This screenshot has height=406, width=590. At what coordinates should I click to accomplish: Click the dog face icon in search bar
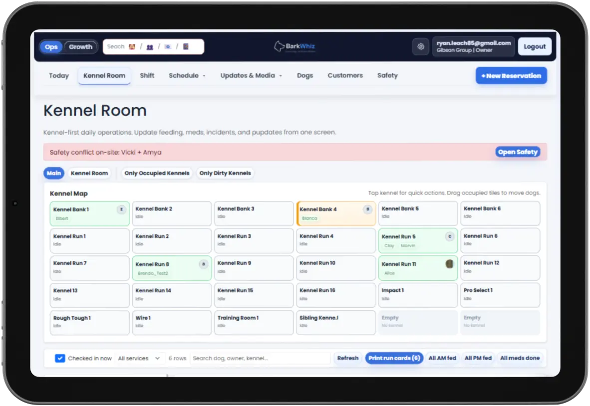coord(132,46)
